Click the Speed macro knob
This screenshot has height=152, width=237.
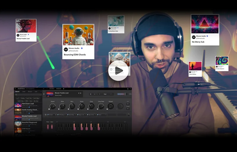(53, 106)
